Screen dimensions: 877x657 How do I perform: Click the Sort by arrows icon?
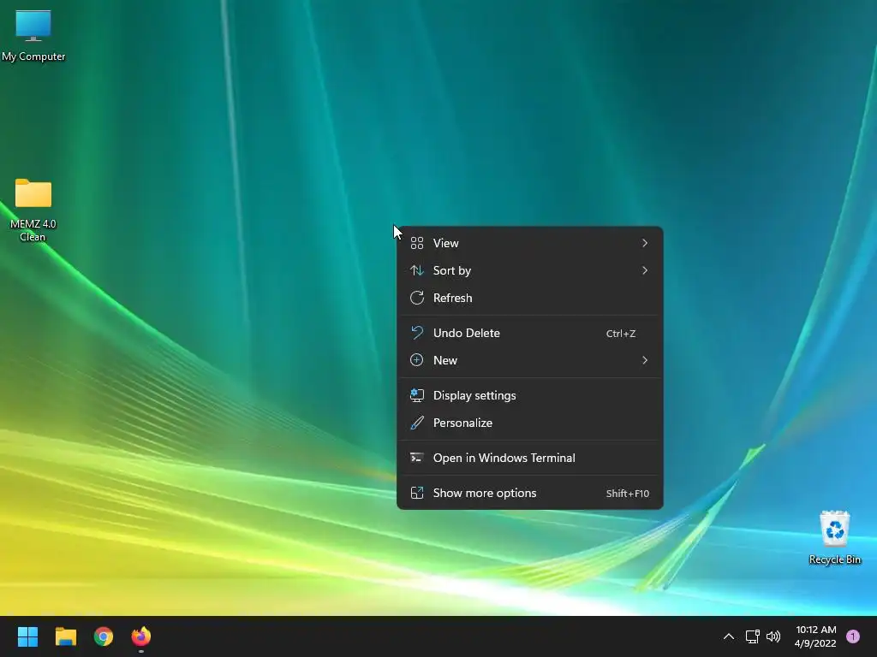[417, 270]
